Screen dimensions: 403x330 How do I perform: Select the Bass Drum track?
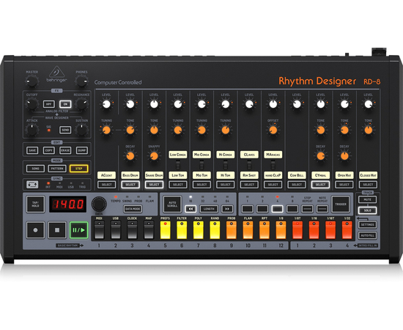[130, 184]
